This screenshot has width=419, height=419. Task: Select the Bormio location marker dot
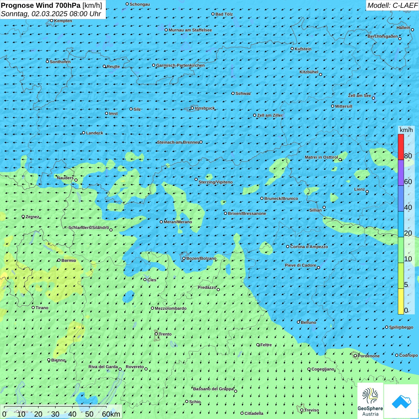59,260
